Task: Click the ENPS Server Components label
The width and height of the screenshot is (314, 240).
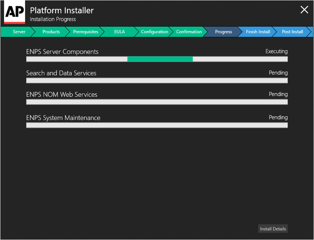Action: [x=62, y=52]
